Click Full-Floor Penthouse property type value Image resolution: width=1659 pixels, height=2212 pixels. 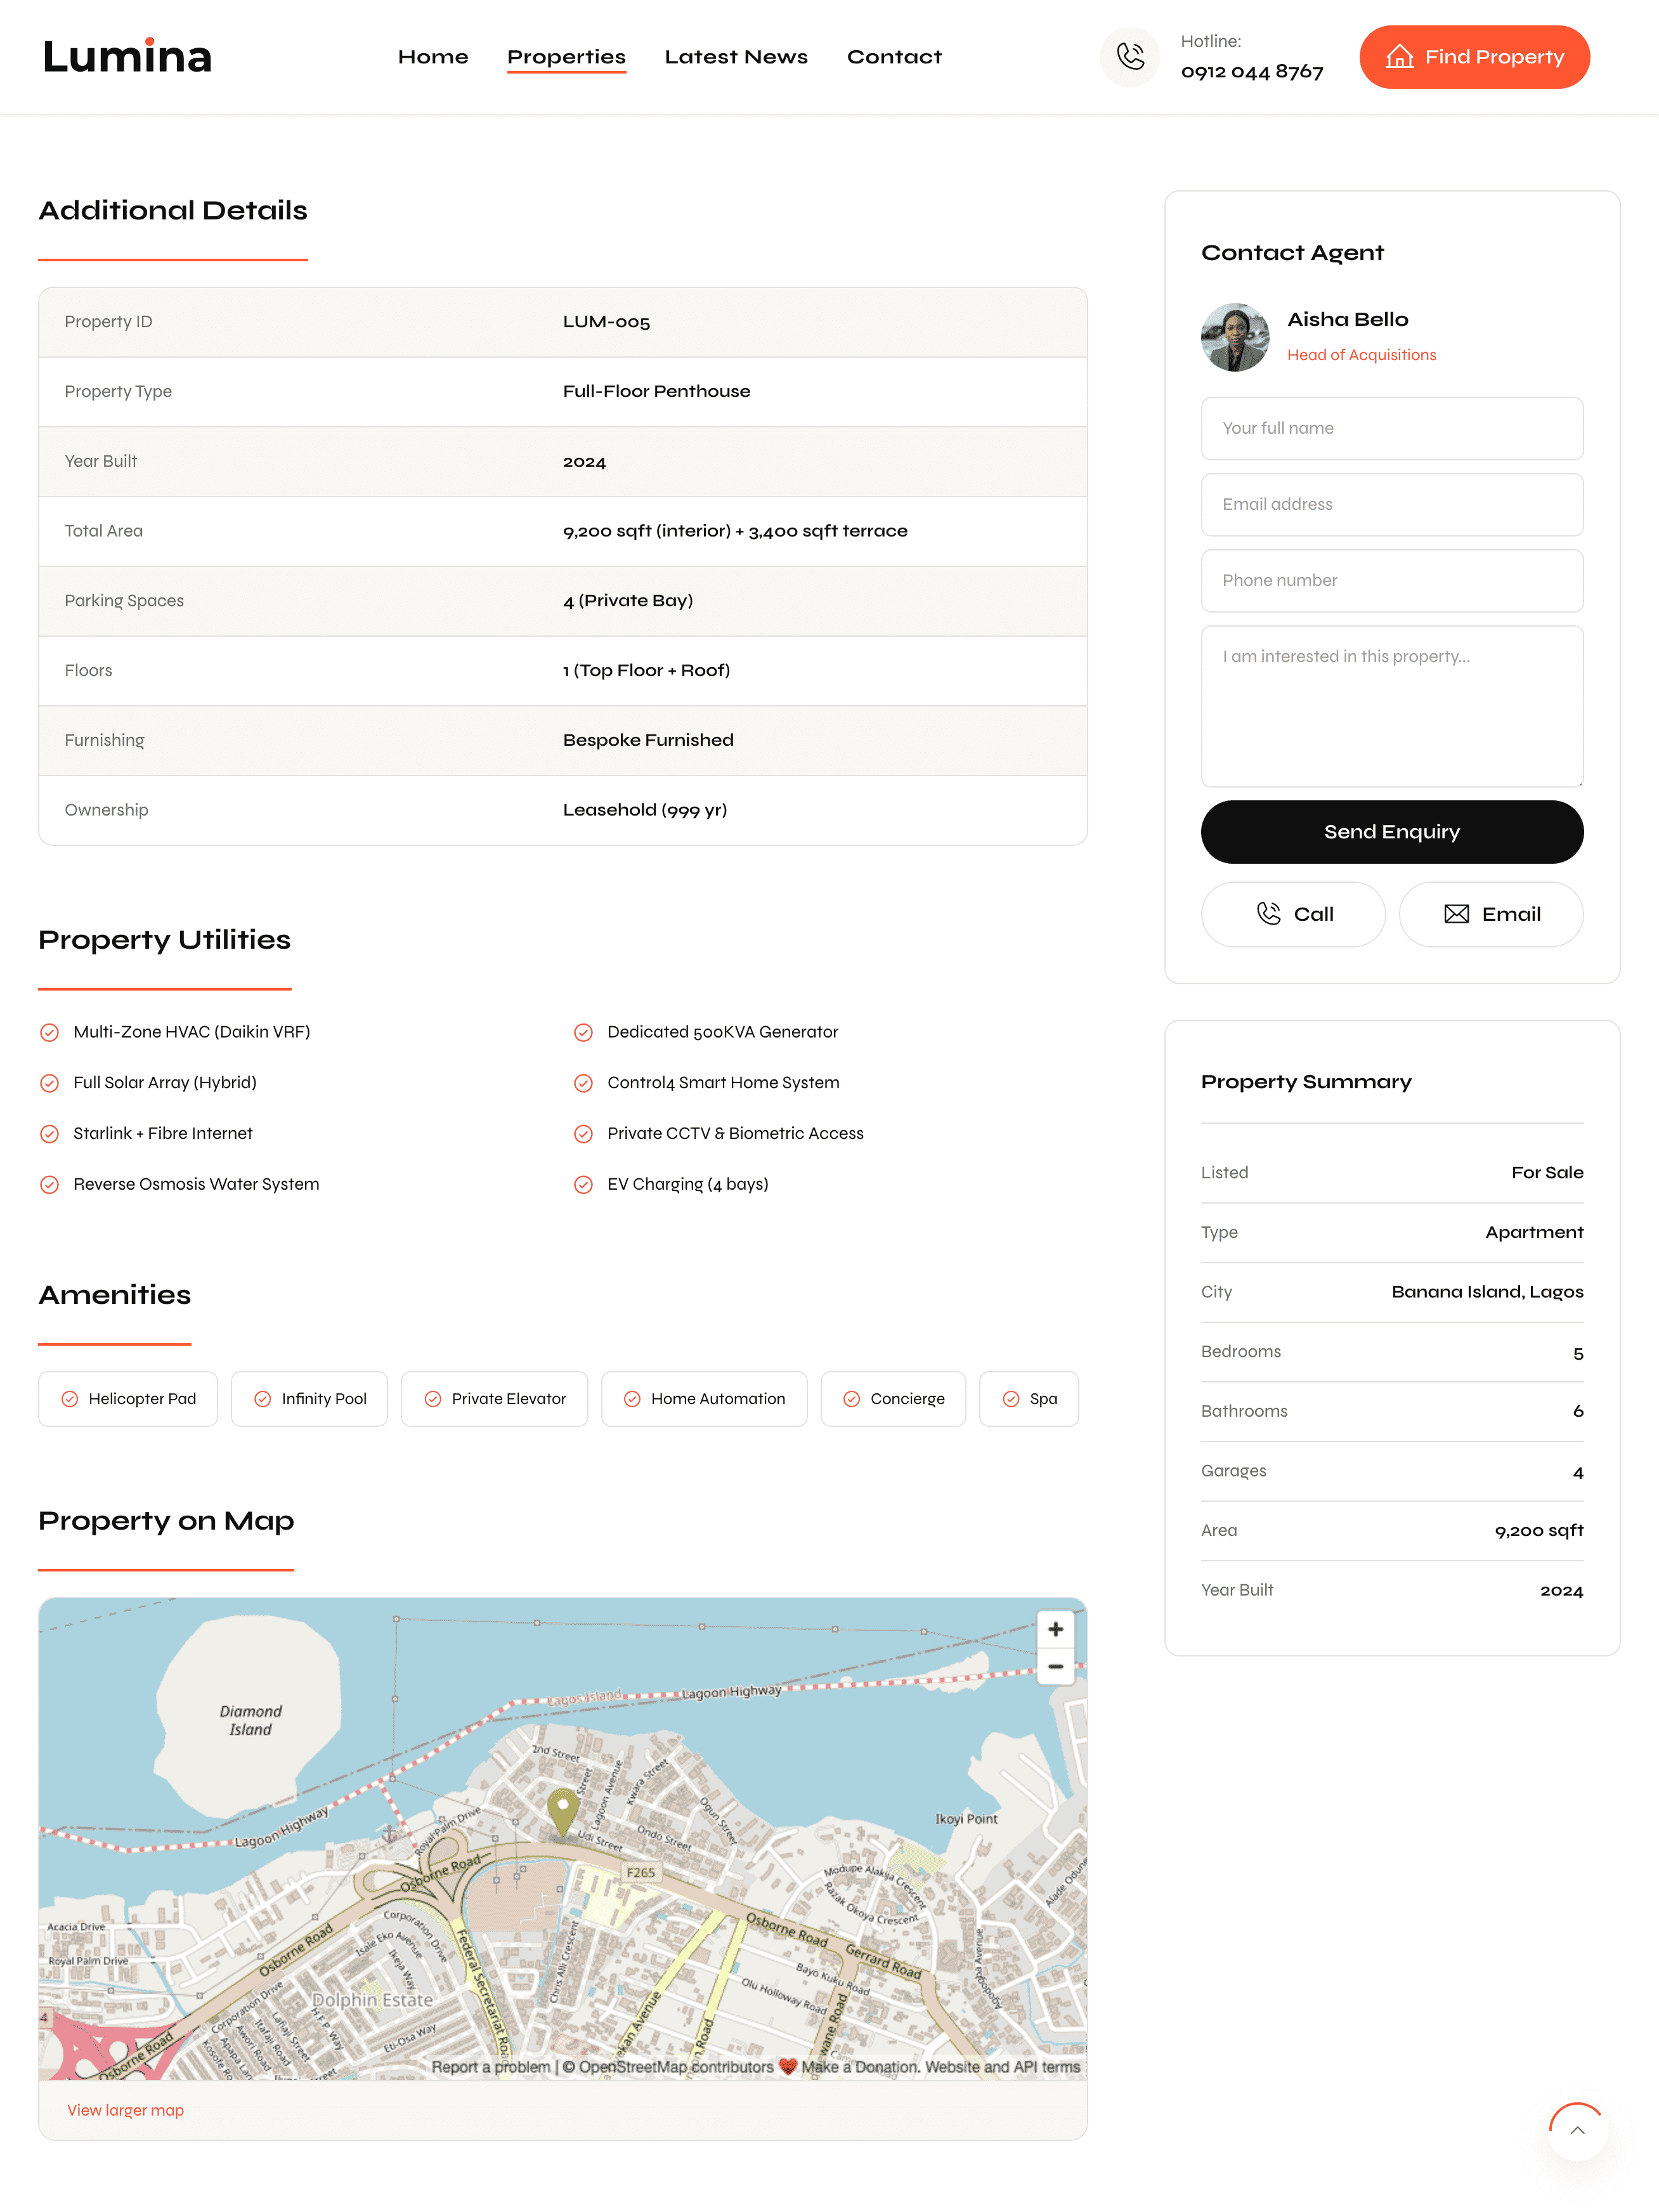[x=656, y=392]
